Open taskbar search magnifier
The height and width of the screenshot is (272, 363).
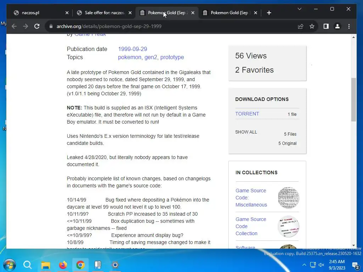tap(27, 265)
